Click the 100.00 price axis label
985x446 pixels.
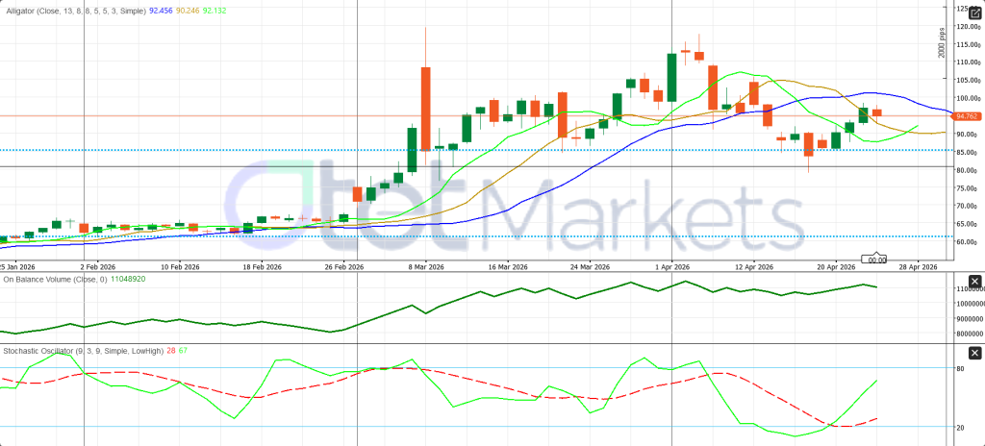click(x=966, y=99)
